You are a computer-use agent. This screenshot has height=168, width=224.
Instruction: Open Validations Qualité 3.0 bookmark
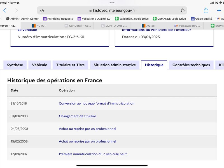(94, 19)
